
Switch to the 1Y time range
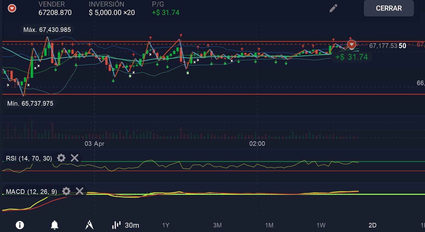[x=166, y=225]
